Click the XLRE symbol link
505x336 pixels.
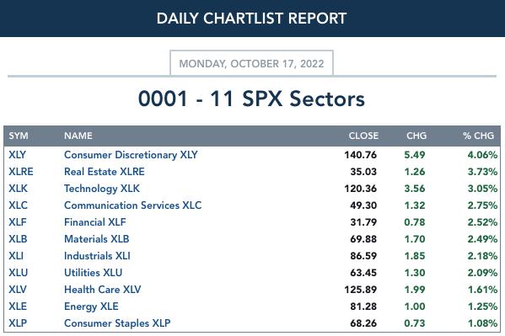tap(20, 172)
